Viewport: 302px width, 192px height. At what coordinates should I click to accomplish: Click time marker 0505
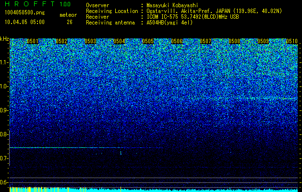(x=148, y=41)
